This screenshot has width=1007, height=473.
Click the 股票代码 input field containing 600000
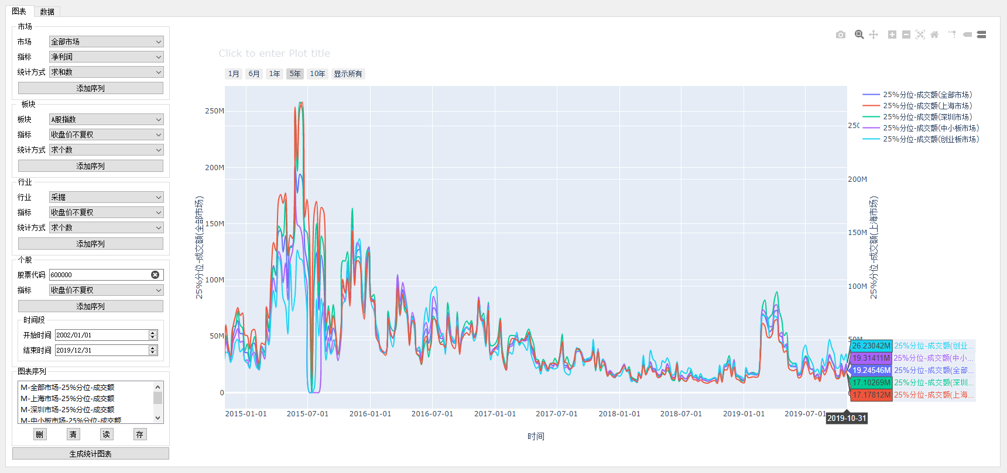[x=100, y=275]
